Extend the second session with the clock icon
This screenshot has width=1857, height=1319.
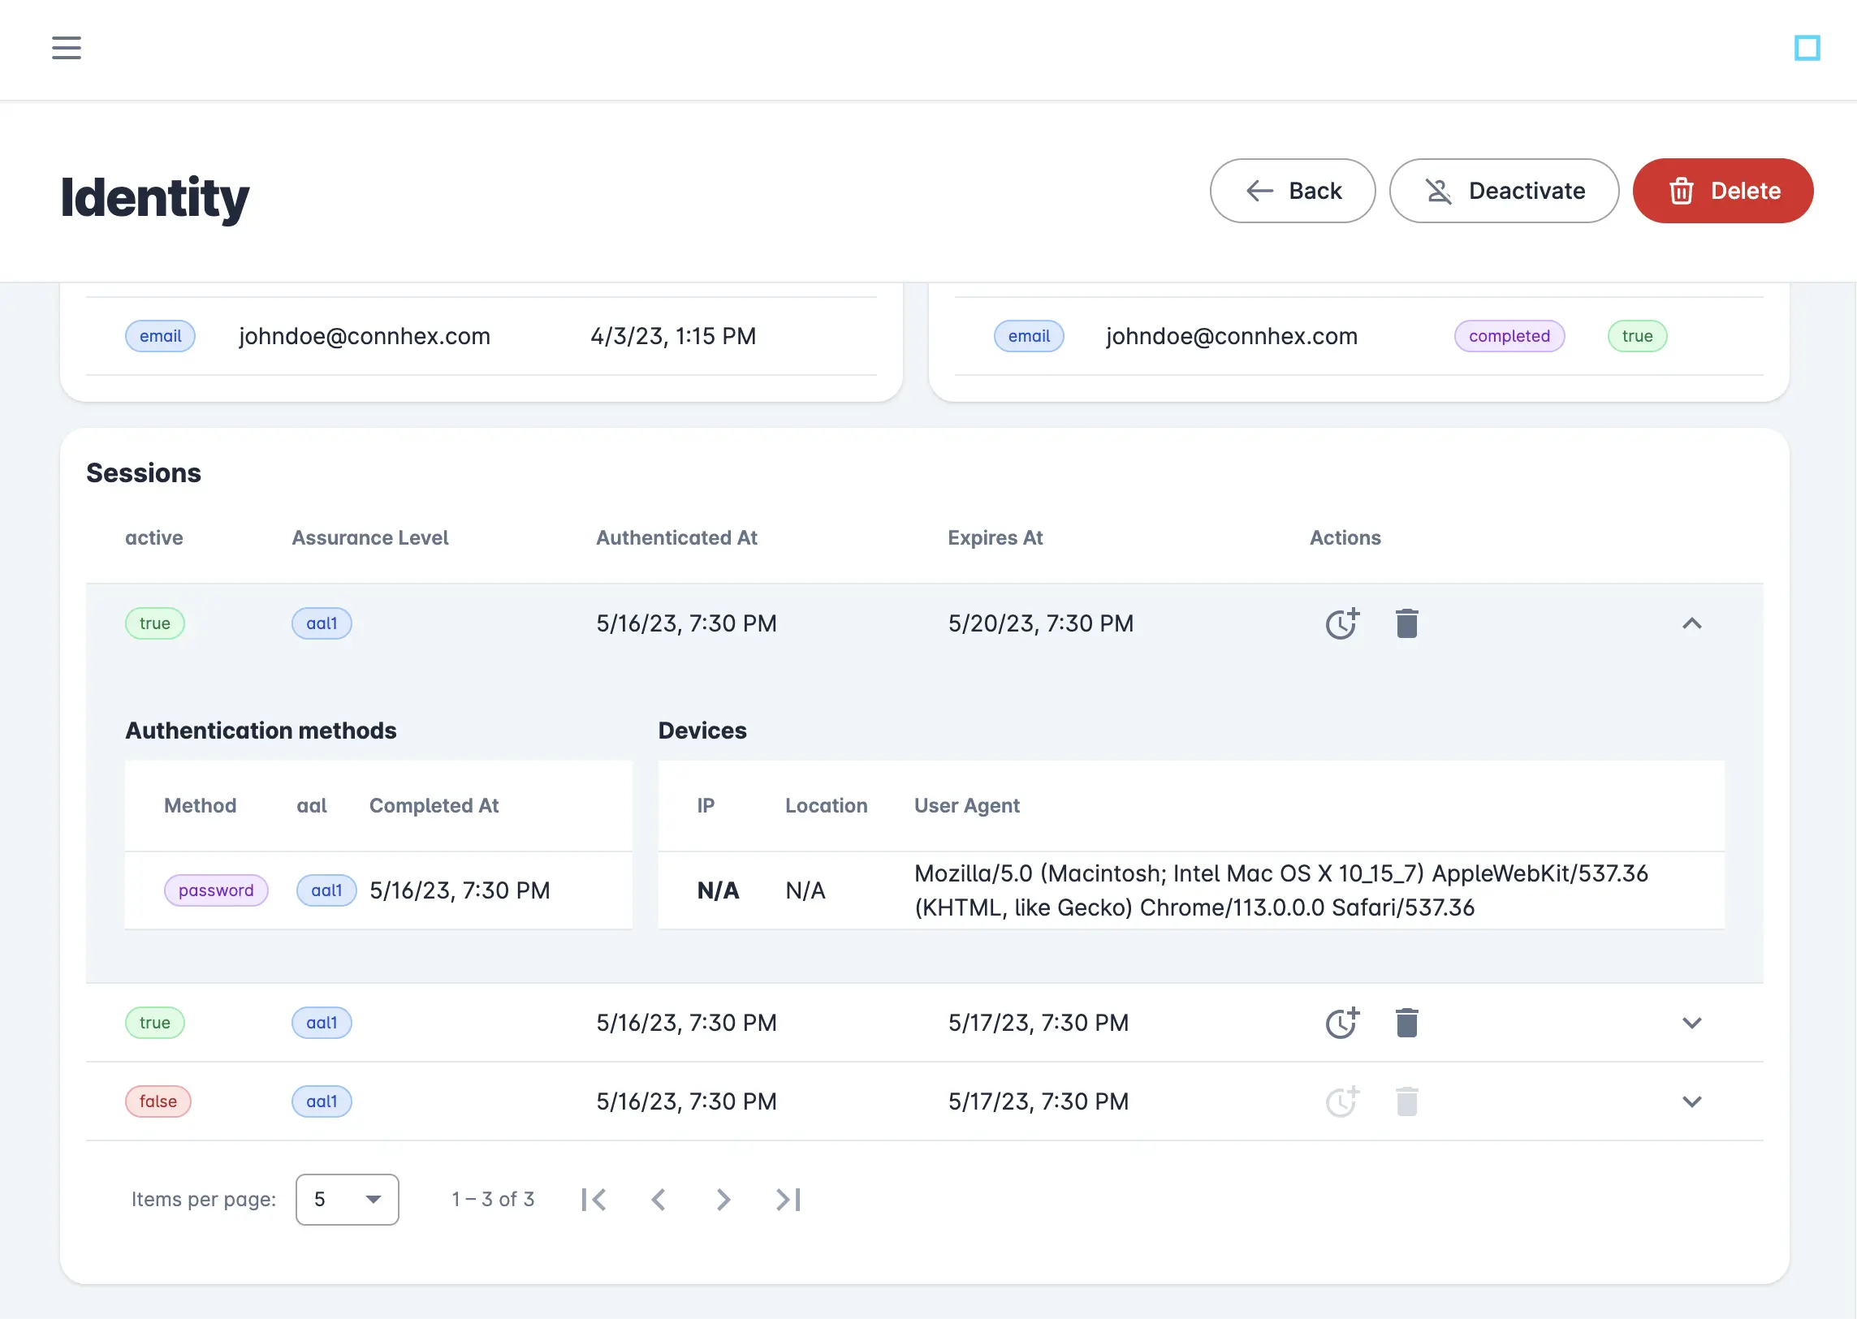pos(1341,1023)
